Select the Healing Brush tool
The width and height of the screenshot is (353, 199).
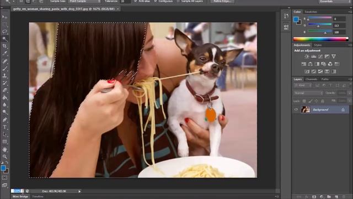click(5, 61)
